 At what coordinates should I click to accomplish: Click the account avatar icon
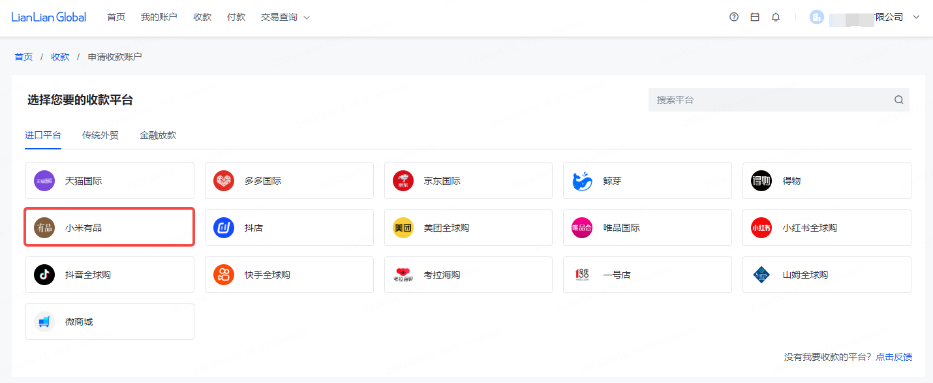[x=817, y=17]
